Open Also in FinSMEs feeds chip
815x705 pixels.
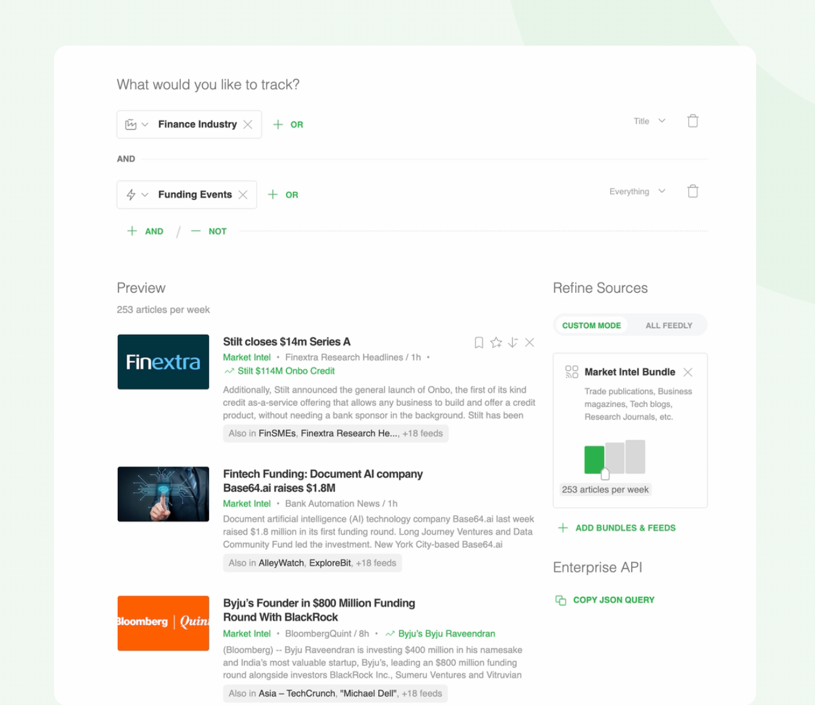335,433
